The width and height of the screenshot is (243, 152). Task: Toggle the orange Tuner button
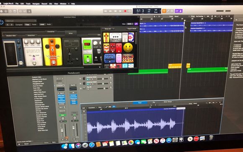[x=164, y=11]
